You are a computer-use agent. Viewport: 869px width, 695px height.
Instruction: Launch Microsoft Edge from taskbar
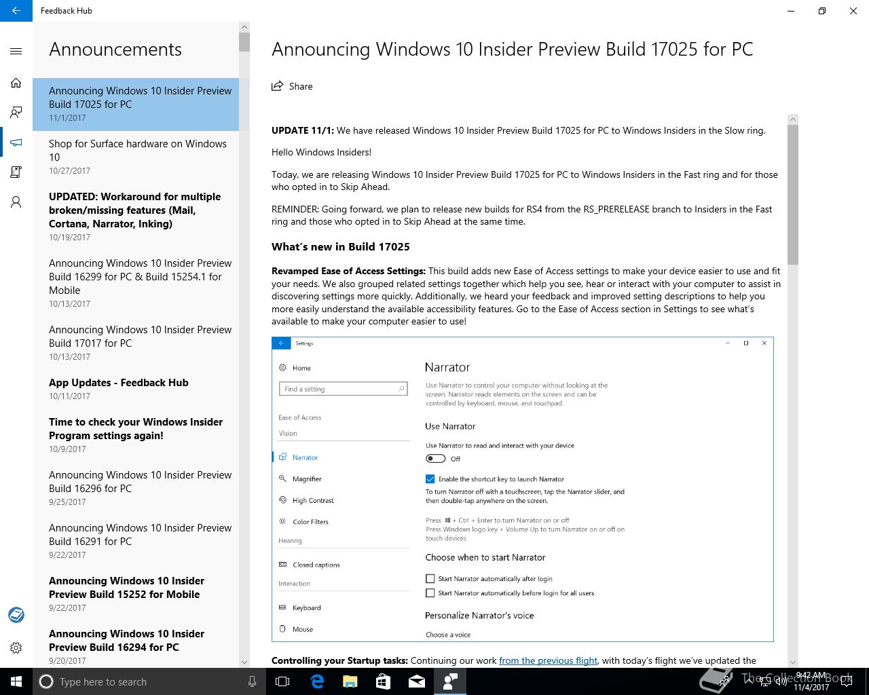coord(317,681)
